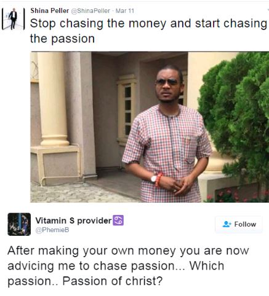Click the 'Passion of christ?' line
This screenshot has width=269, height=296.
(113, 281)
